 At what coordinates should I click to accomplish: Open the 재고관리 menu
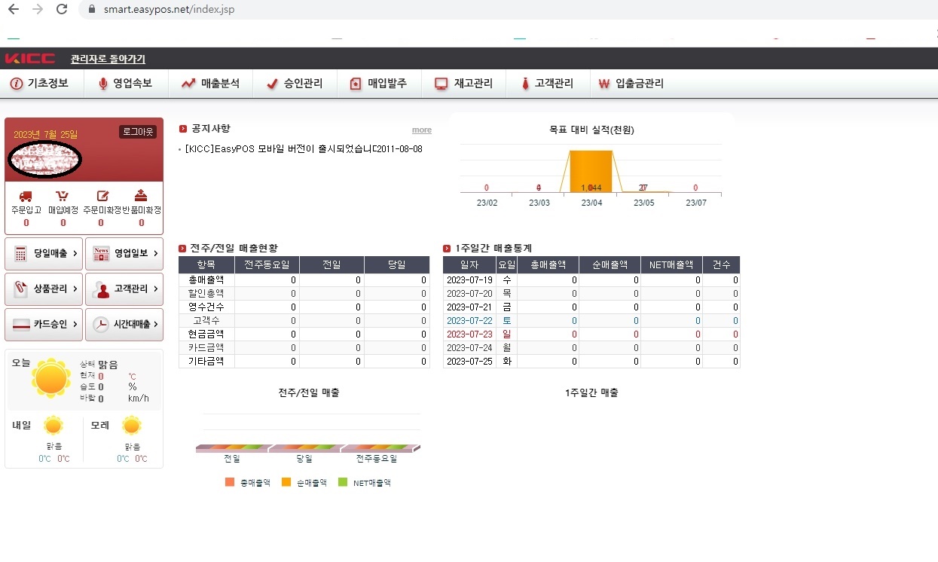point(463,84)
